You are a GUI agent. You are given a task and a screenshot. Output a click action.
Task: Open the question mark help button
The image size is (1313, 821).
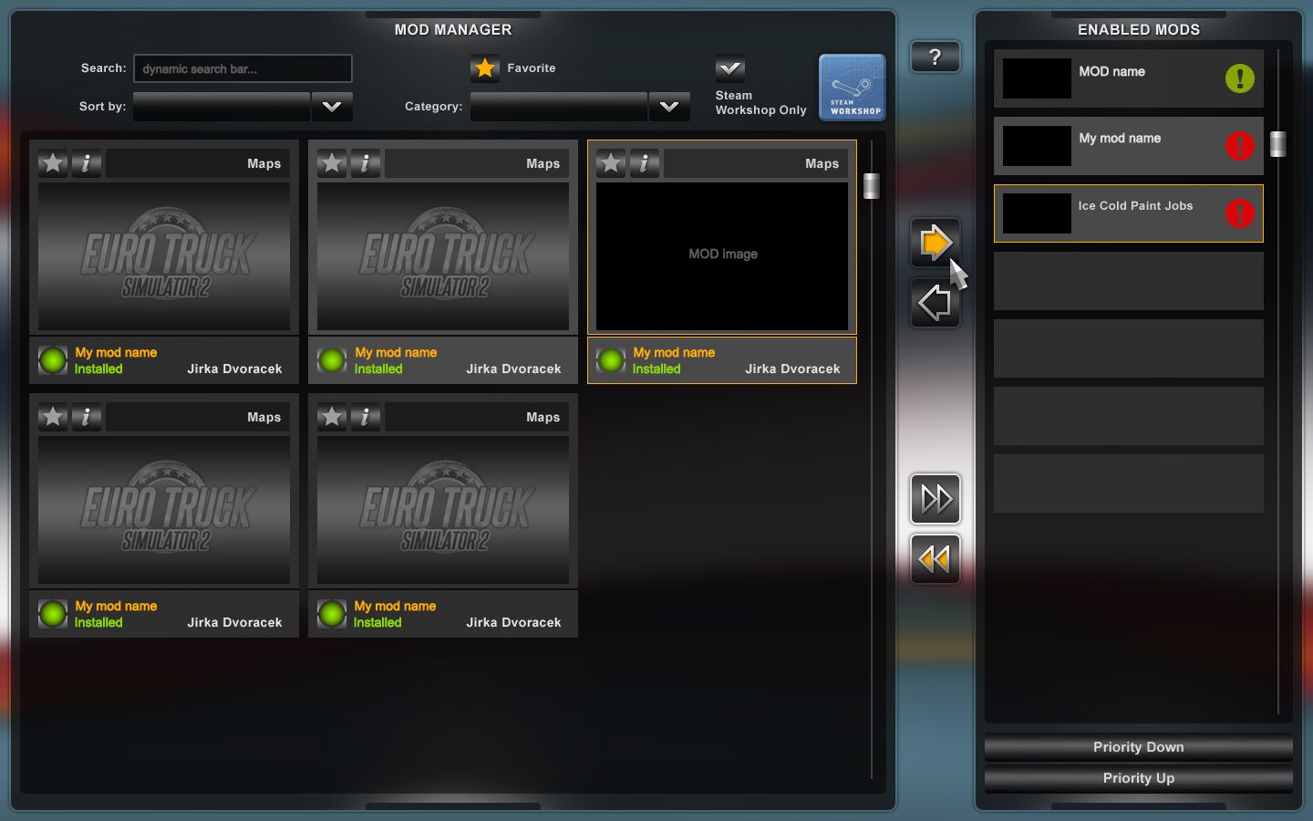click(935, 57)
